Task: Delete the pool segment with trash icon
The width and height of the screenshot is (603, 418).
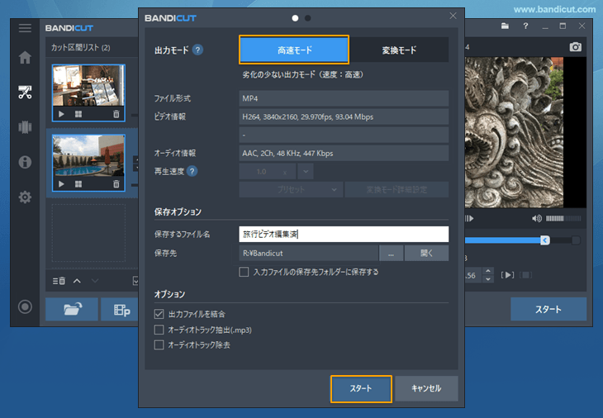Action: tap(116, 184)
